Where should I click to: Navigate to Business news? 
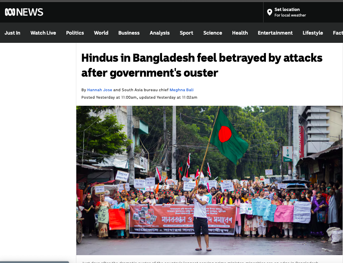coord(129,33)
